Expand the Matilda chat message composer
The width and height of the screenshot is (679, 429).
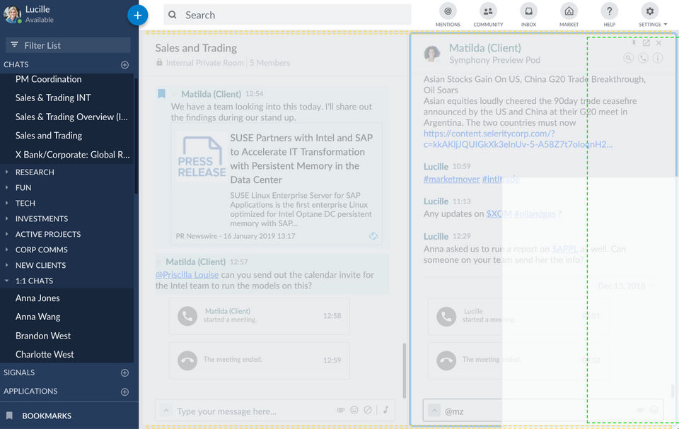(x=434, y=411)
